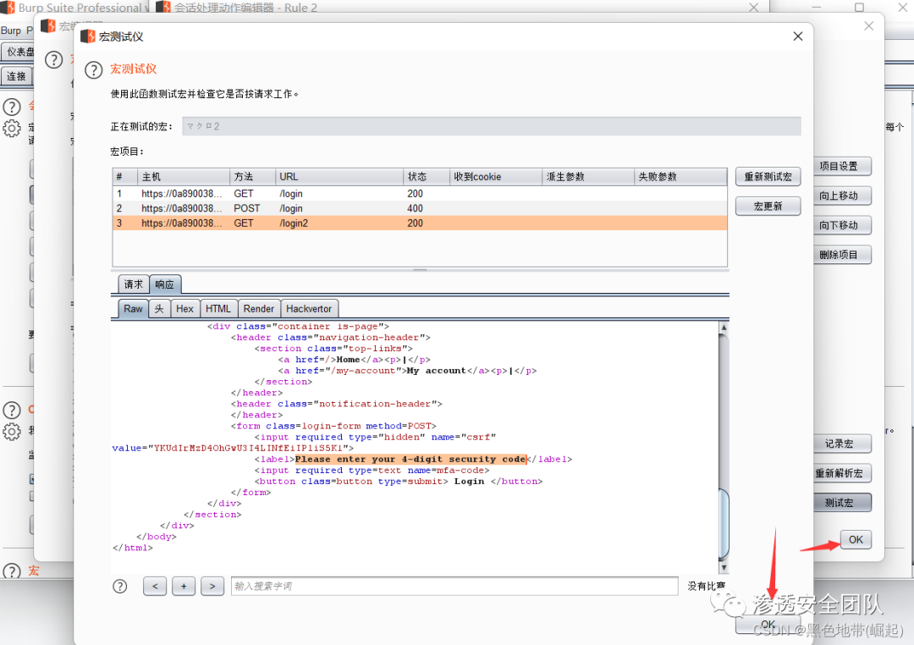This screenshot has width=914, height=645.
Task: Click the response pane scrollbar thumb
Action: [x=724, y=524]
